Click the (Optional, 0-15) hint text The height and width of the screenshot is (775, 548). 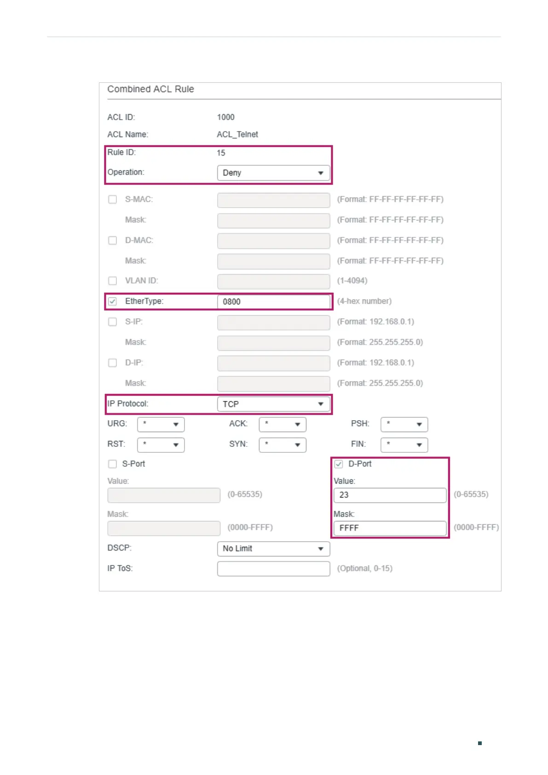pos(365,568)
